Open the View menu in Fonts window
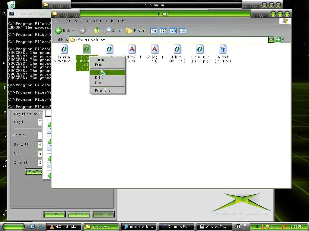The width and height of the screenshot is (309, 231). point(79,21)
